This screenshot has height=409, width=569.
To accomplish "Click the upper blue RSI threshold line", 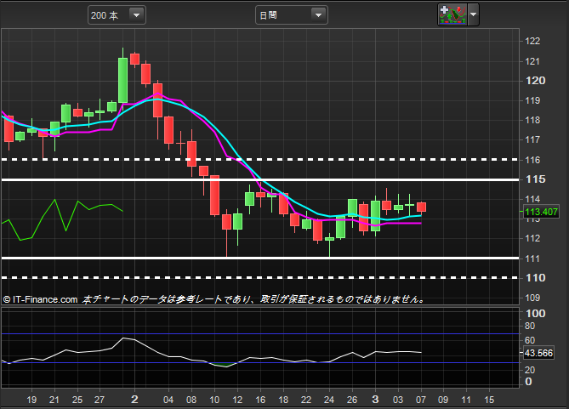I will (x=260, y=333).
